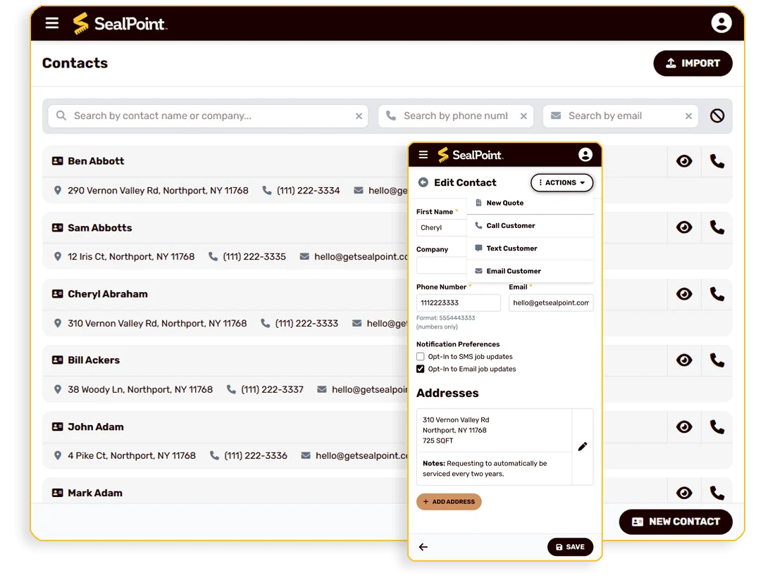Call John Adam using phone icon
Screen dimensions: 775x580
[x=717, y=427]
